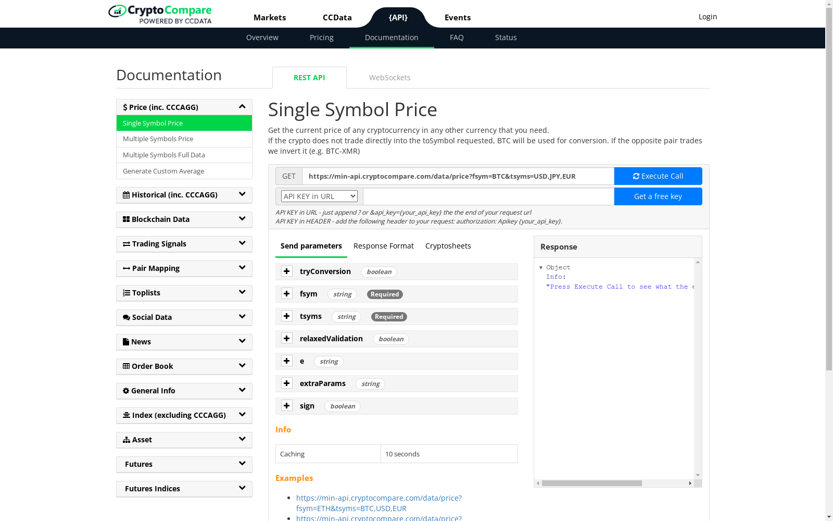833x521 pixels.
Task: Expand the fsym parameter plus box
Action: pyautogui.click(x=287, y=294)
